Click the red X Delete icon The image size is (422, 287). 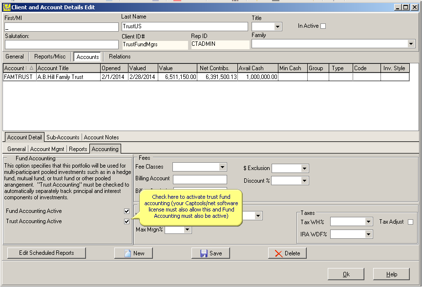(279, 253)
